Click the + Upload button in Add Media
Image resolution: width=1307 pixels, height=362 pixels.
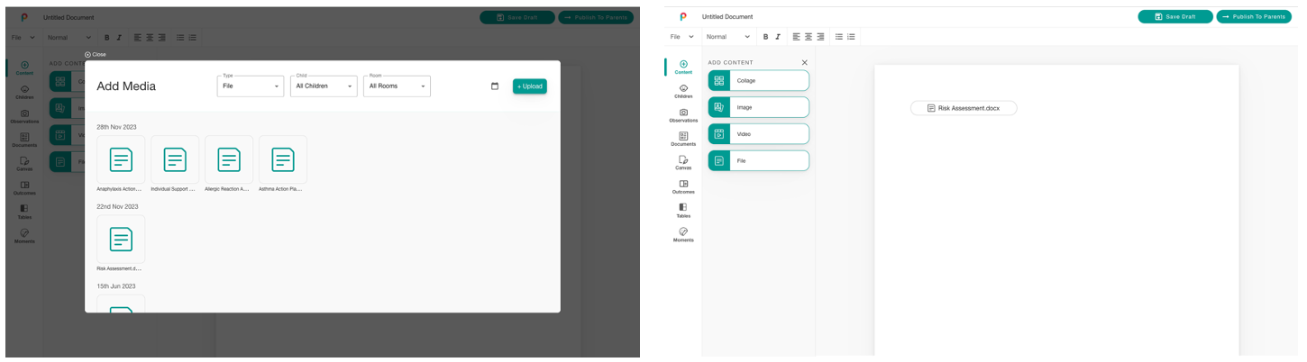530,86
